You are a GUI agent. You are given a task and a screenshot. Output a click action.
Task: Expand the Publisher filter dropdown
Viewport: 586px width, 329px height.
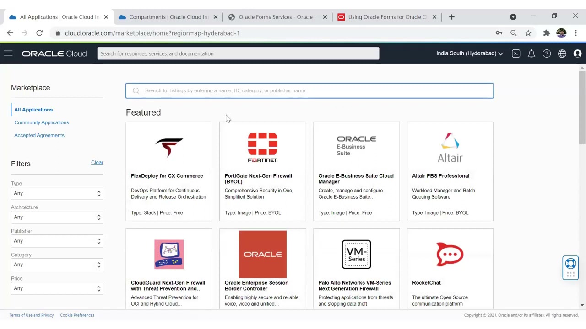point(57,241)
